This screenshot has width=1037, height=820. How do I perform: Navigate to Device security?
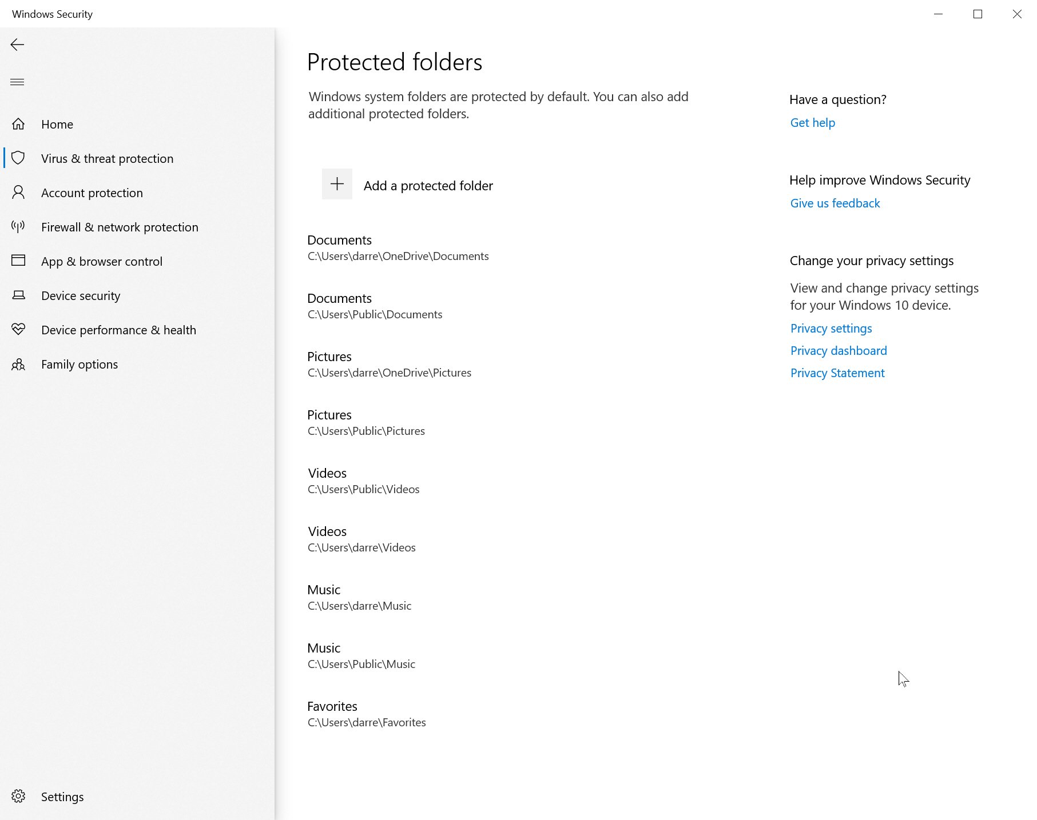81,296
